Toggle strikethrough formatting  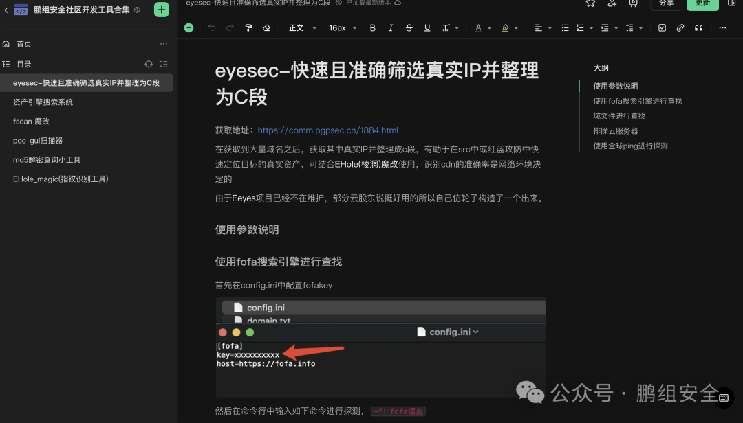click(409, 28)
